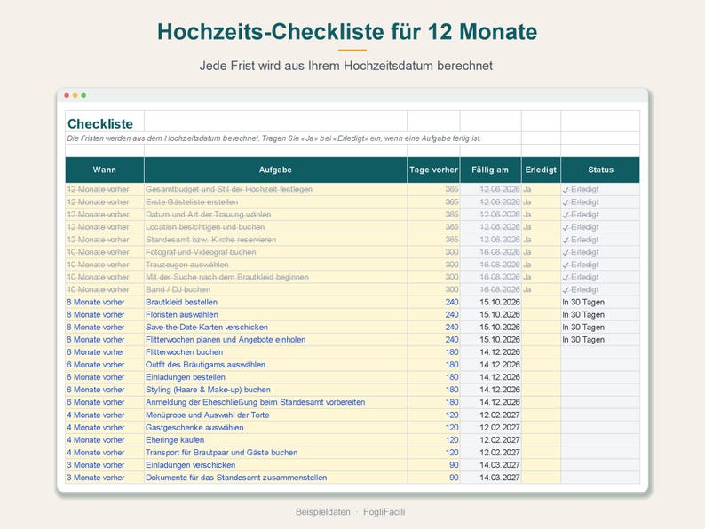This screenshot has width=705, height=529.
Task: Select the task Flitterwochen buchen
Action: tap(275, 351)
